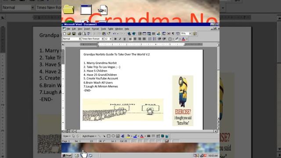Viewport: 281px width, 158px height.
Task: Open the Table menu
Action: [111, 29]
